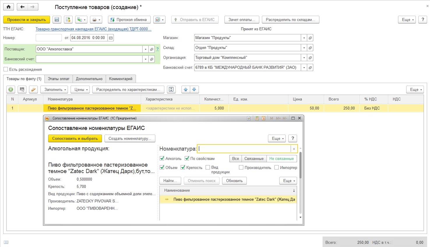Open the Еще menu next to Обновить
This screenshot has width=430, height=247.
(x=288, y=181)
